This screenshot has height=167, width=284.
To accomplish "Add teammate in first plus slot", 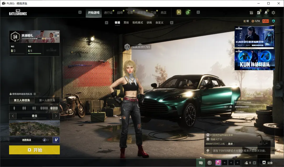I will 225,163.
